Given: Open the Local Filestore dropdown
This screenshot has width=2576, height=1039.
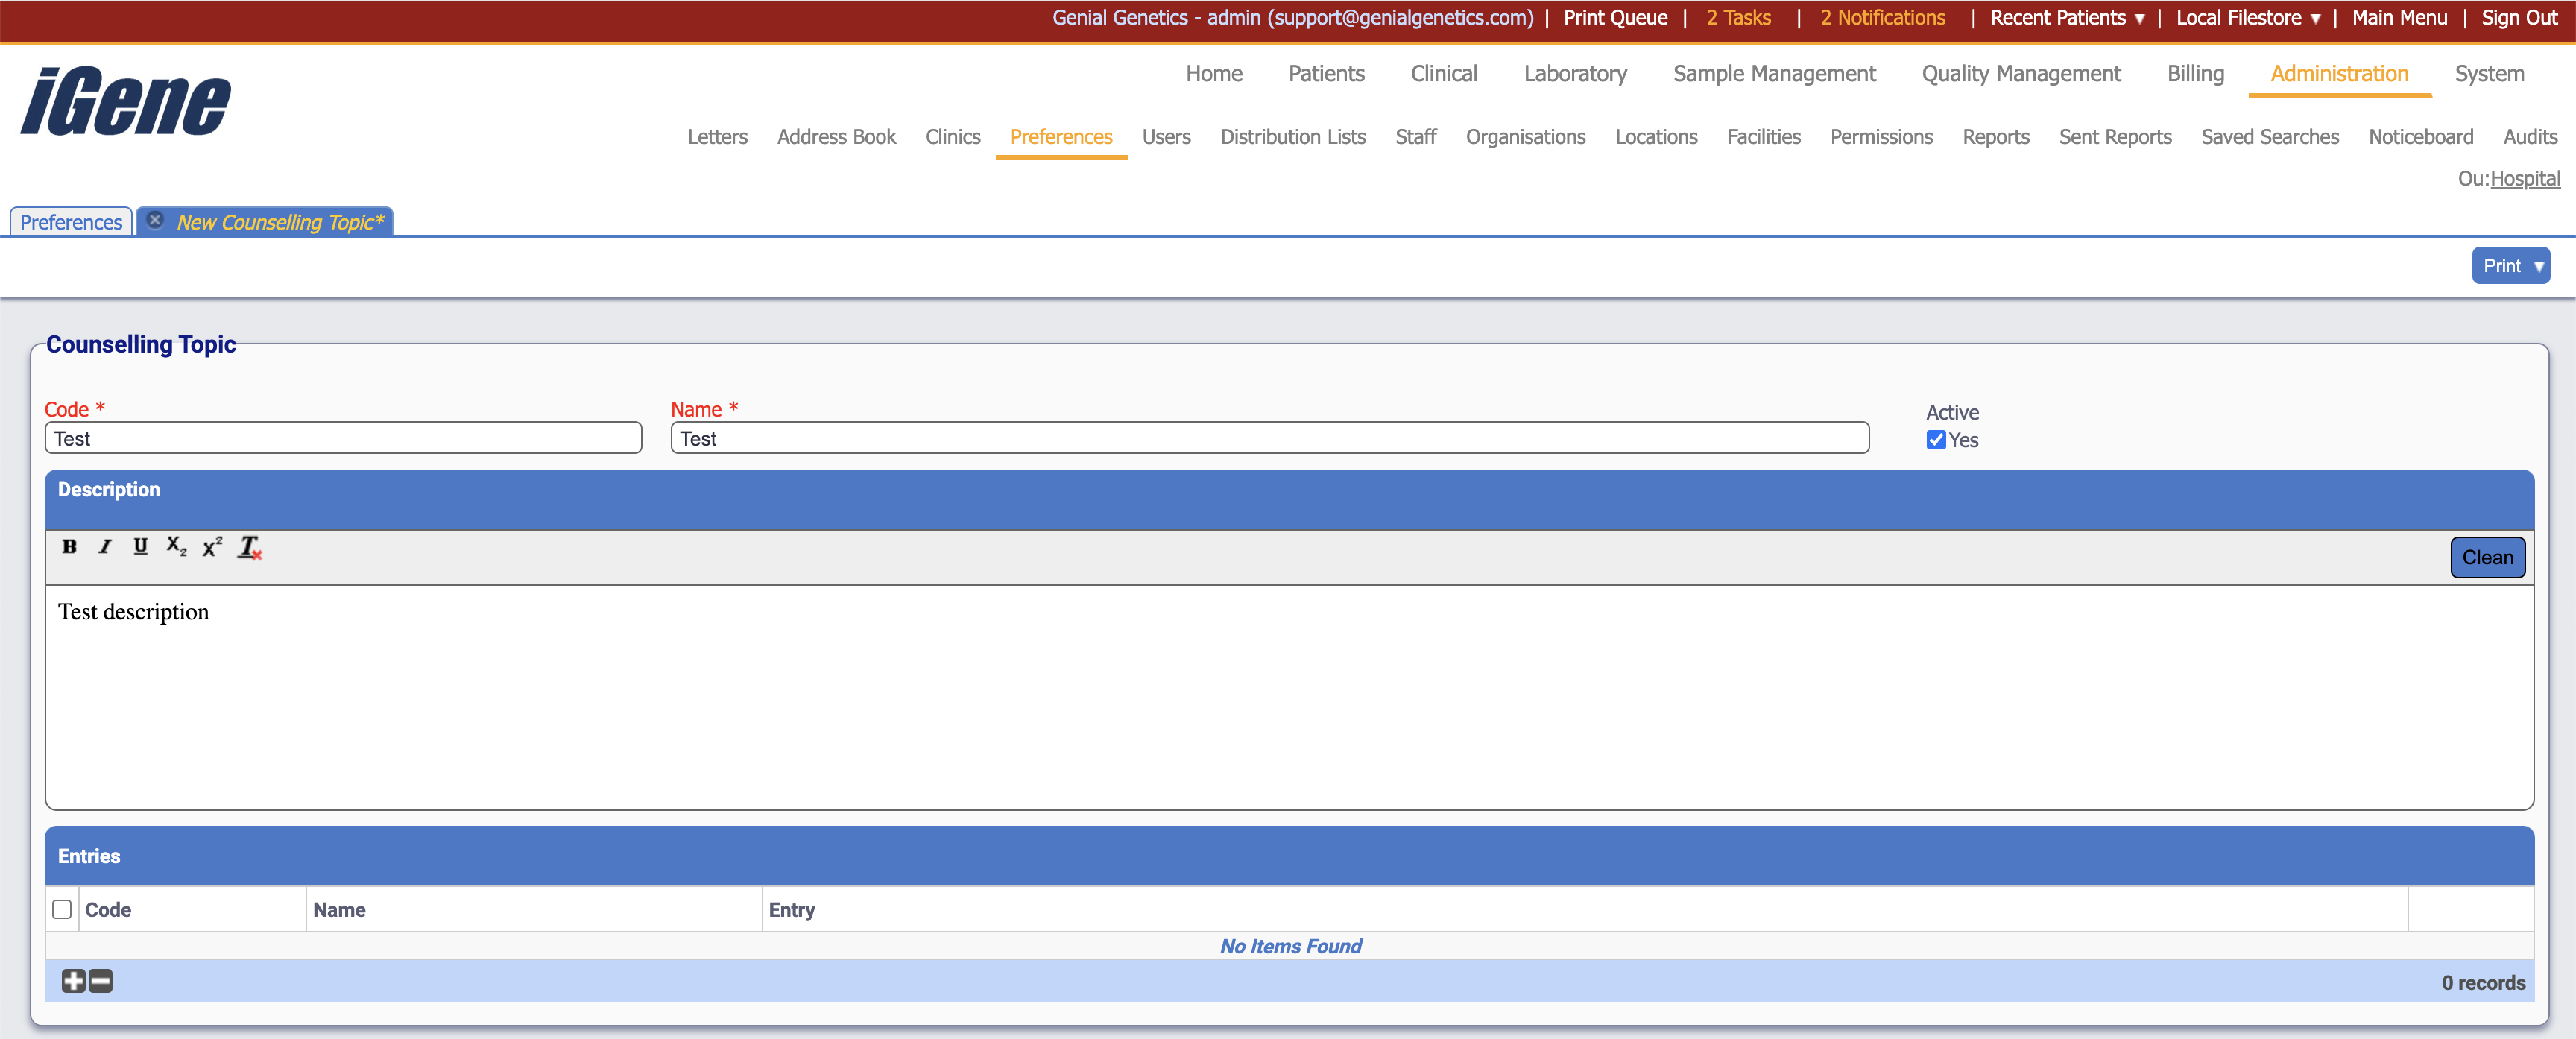Looking at the screenshot, I should coord(2247,18).
